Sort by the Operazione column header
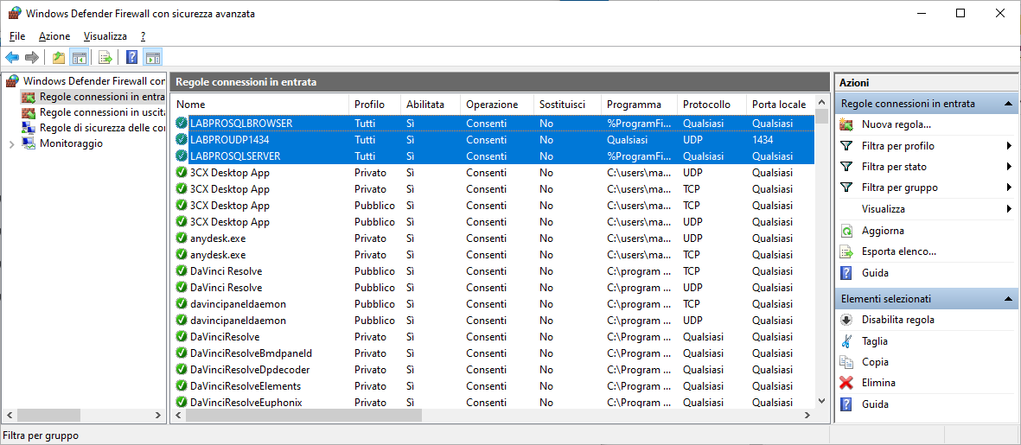 [x=497, y=104]
